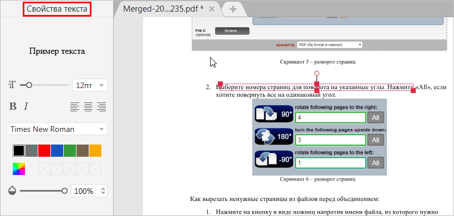Click the All button for 180° rotation

click(375, 140)
